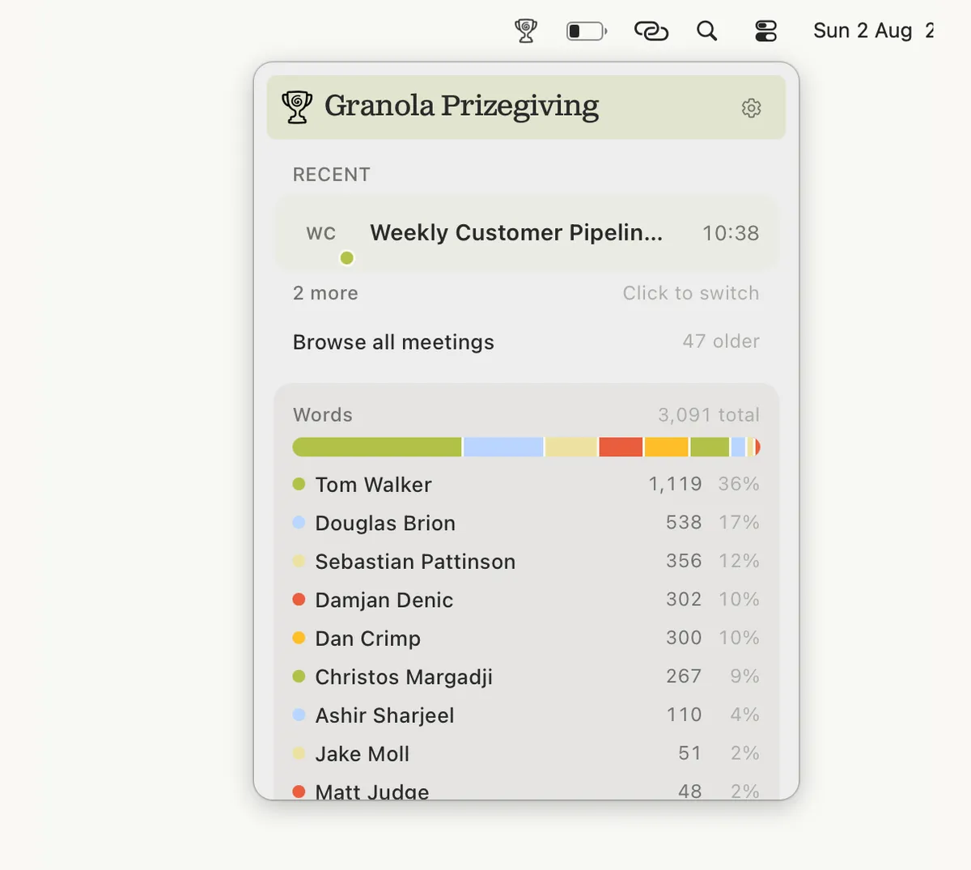Click Tom Walker's 1,119 word count
The image size is (971, 870).
[x=675, y=484]
